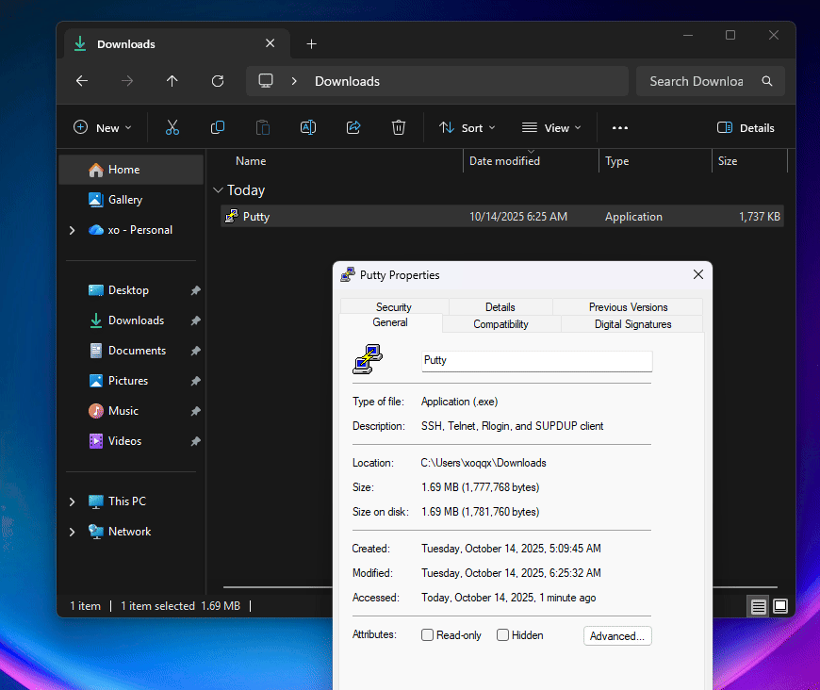Open the Compatibility tab
Screen dimensions: 820x690
coord(501,324)
